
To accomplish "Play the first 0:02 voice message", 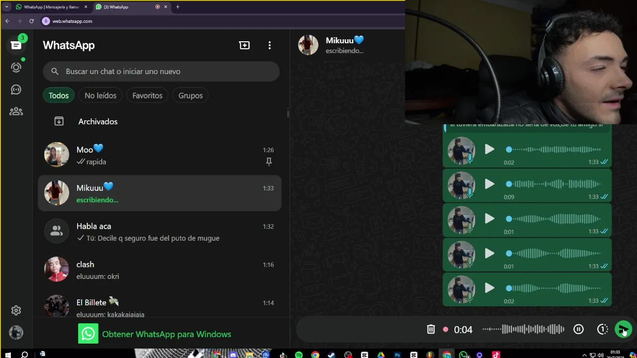I will pyautogui.click(x=490, y=149).
